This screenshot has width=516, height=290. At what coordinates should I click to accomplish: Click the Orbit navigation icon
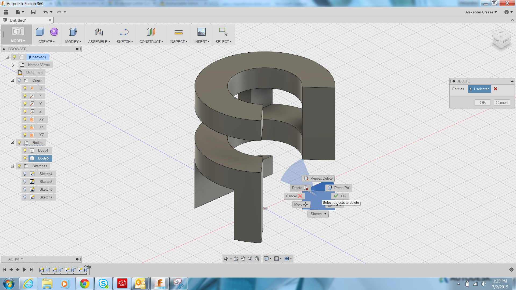[226, 259]
